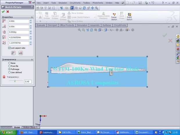This screenshot has height=135, width=180.
Task: Click Enable scale tool X icon button
Action: coord(13,53)
